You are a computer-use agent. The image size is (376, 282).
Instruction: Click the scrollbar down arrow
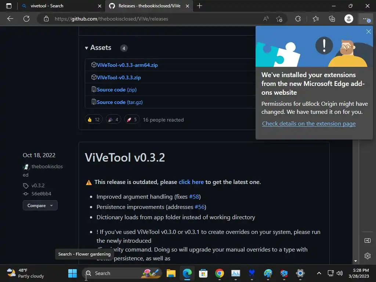pyautogui.click(x=355, y=261)
